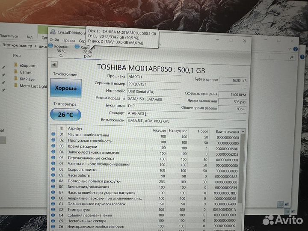The image size is (308, 231).
Task: Open the KMPlayer folder
Action: (28, 79)
